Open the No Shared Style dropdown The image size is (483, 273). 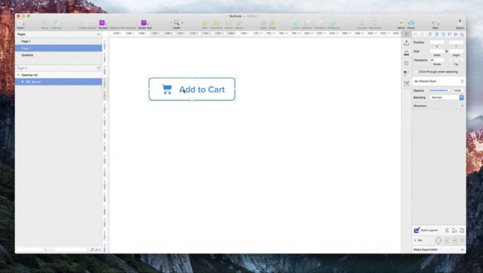[438, 81]
